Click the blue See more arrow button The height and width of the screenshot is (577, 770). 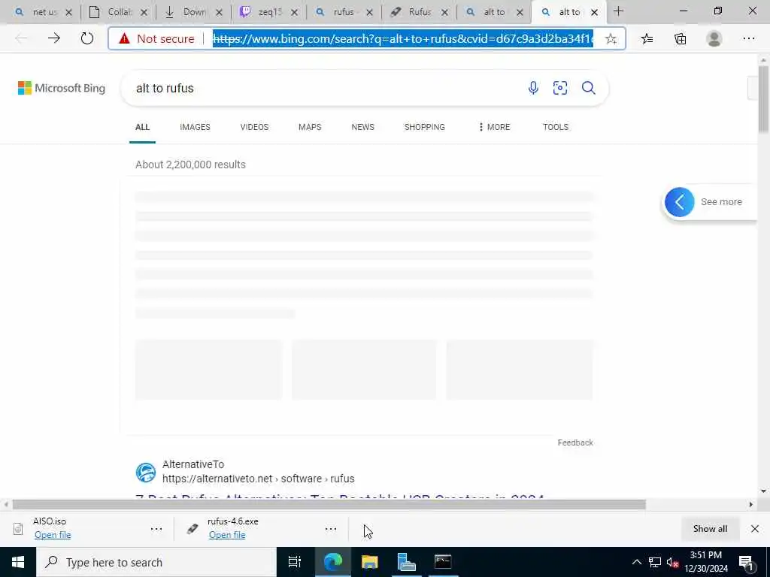point(680,201)
